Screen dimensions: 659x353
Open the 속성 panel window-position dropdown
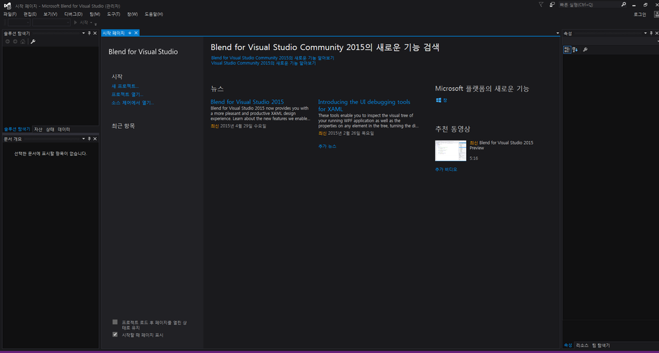[645, 33]
